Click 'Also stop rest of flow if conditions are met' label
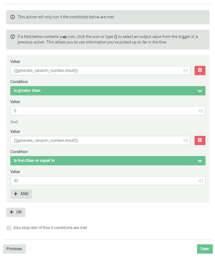The image size is (215, 258). click(x=50, y=228)
